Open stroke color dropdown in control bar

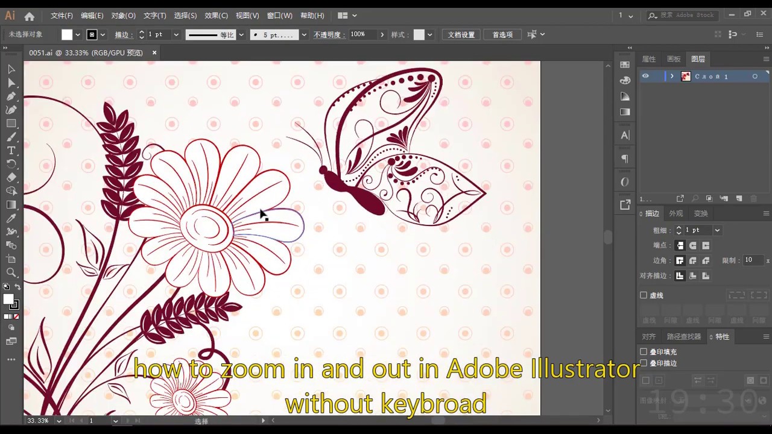click(103, 35)
